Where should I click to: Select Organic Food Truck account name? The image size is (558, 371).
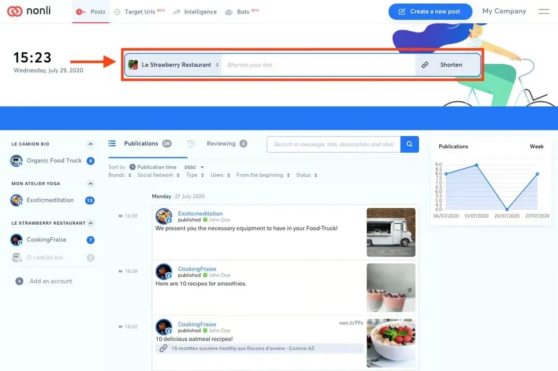tap(54, 161)
